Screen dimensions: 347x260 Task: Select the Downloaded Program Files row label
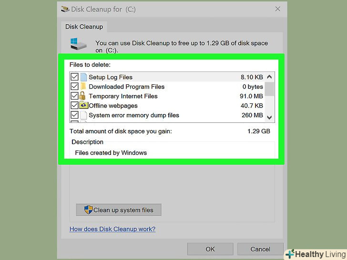pyautogui.click(x=127, y=87)
